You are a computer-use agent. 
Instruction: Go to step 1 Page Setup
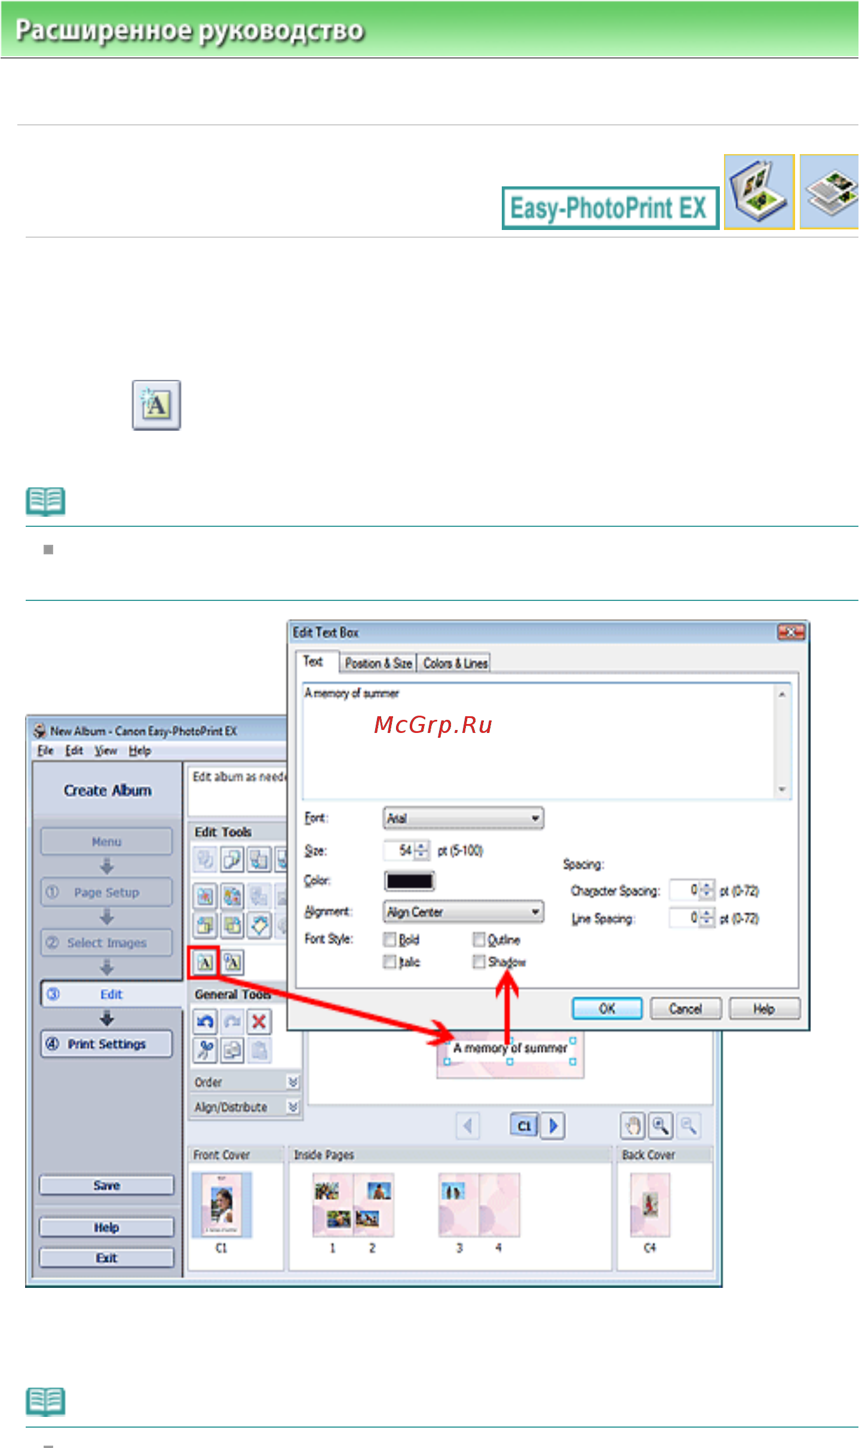pos(107,892)
